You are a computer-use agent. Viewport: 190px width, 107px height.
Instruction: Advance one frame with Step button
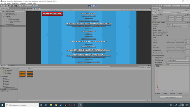96,6
